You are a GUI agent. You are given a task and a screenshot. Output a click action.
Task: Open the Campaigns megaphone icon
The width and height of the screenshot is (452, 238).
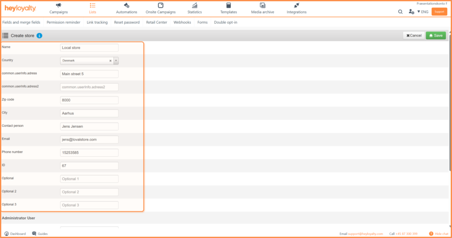coord(58,5)
